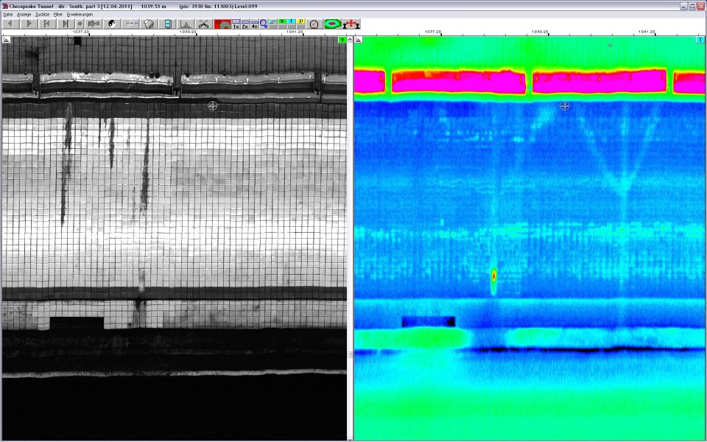Click the red and gray target icon
This screenshot has height=442, width=707.
pyautogui.click(x=222, y=24)
